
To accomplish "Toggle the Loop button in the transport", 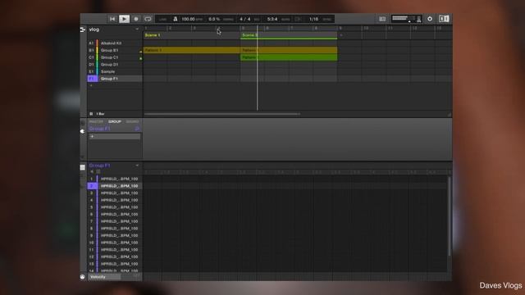I will 148,19.
